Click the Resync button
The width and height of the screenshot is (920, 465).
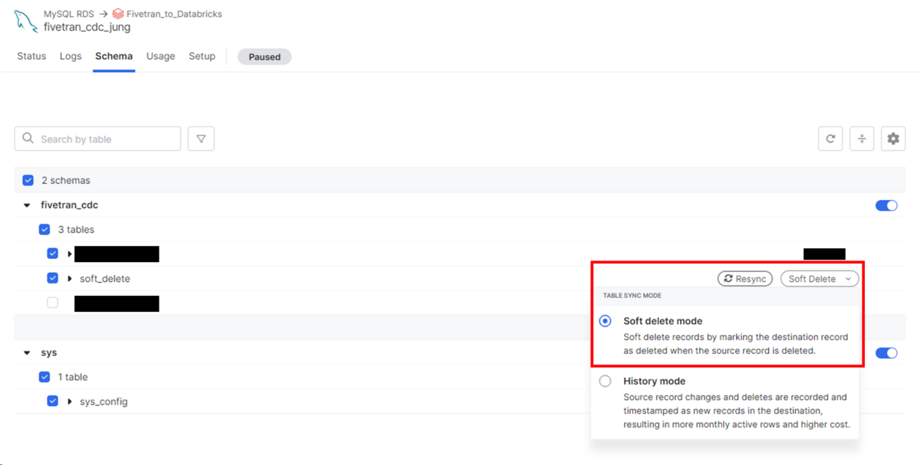click(x=745, y=279)
